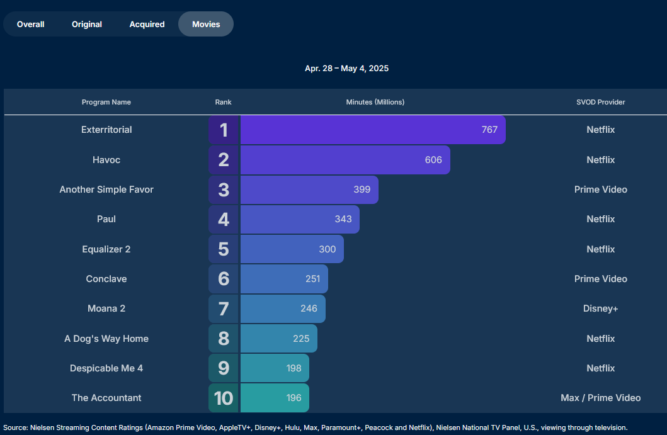
Task: Click the rank 1 badge
Action: tap(224, 130)
